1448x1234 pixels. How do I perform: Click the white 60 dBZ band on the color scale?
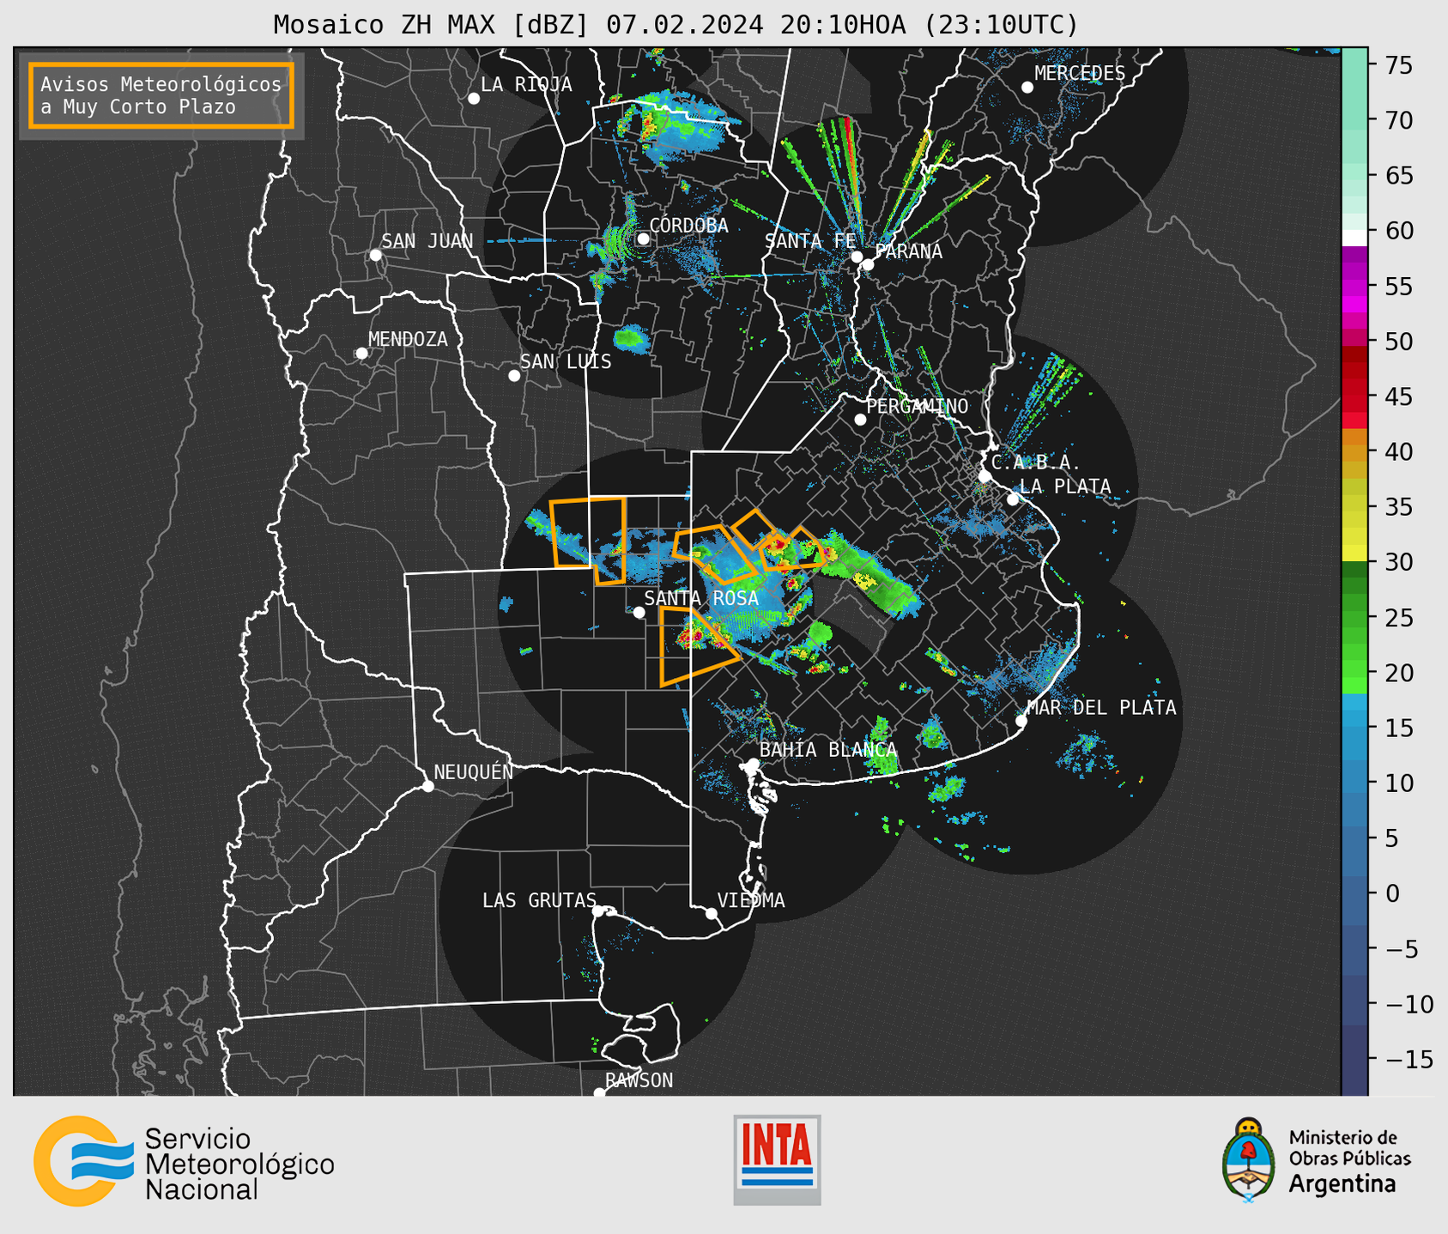pyautogui.click(x=1354, y=237)
